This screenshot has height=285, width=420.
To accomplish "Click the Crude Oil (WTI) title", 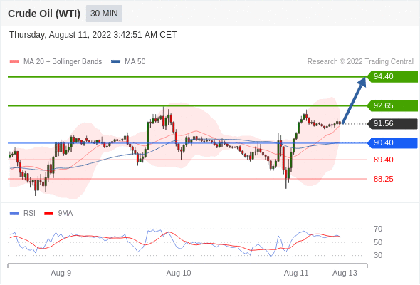I will point(44,14).
